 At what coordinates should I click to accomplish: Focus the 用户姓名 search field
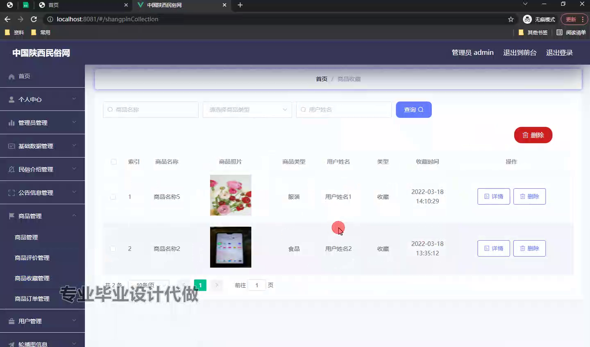344,110
